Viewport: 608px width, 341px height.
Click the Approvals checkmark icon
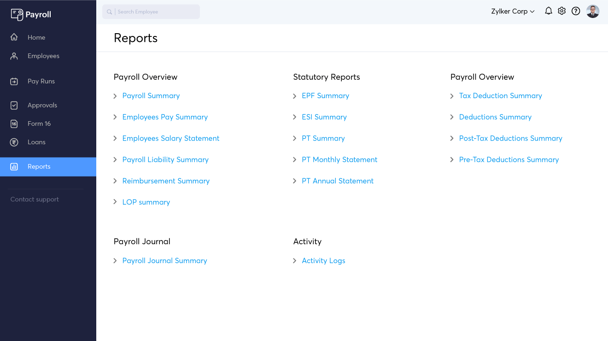(14, 106)
